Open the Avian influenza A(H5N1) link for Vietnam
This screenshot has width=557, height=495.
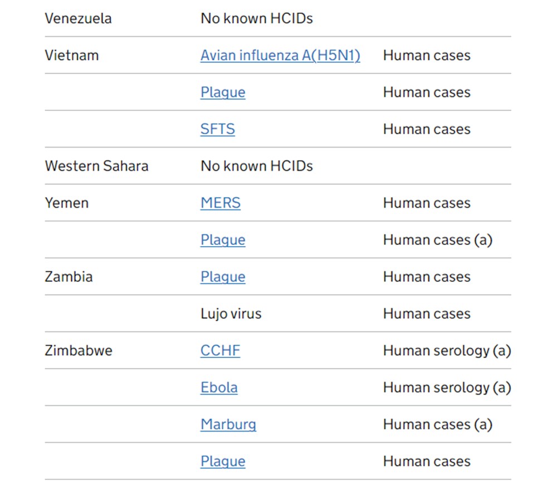point(280,56)
